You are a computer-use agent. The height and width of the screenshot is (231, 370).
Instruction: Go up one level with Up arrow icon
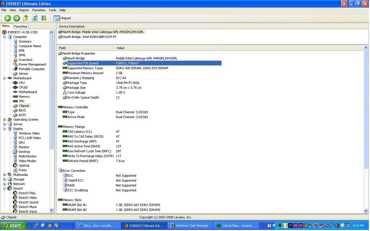pos(26,18)
